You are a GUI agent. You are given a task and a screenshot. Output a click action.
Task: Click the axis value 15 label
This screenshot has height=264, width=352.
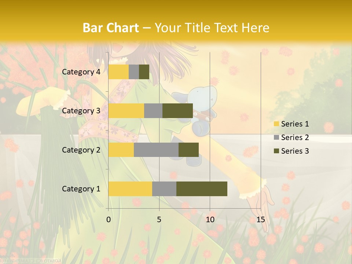(x=260, y=220)
